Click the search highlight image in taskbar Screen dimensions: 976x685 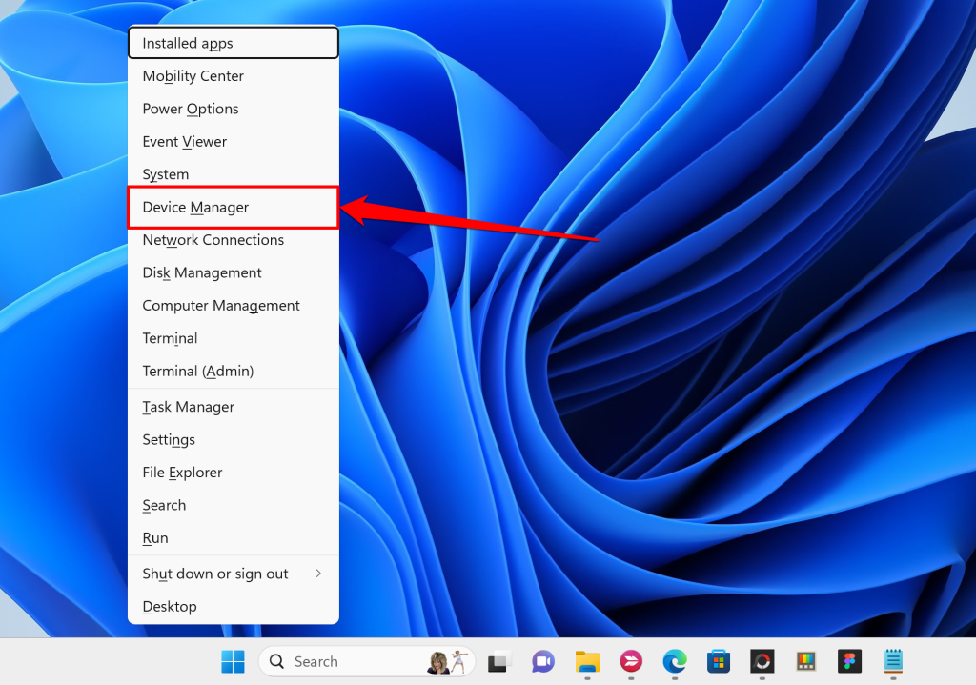point(448,661)
